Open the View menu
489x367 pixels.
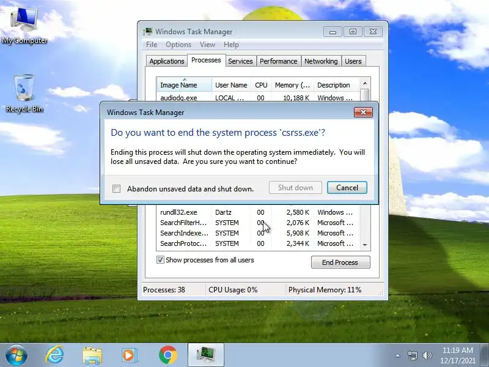(207, 45)
